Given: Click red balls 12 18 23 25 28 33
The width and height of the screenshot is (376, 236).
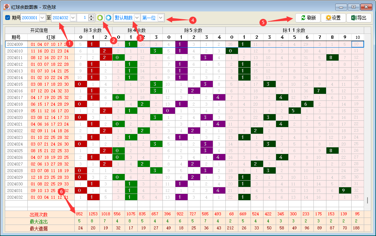Looking at the screenshot, I should coord(50,177).
